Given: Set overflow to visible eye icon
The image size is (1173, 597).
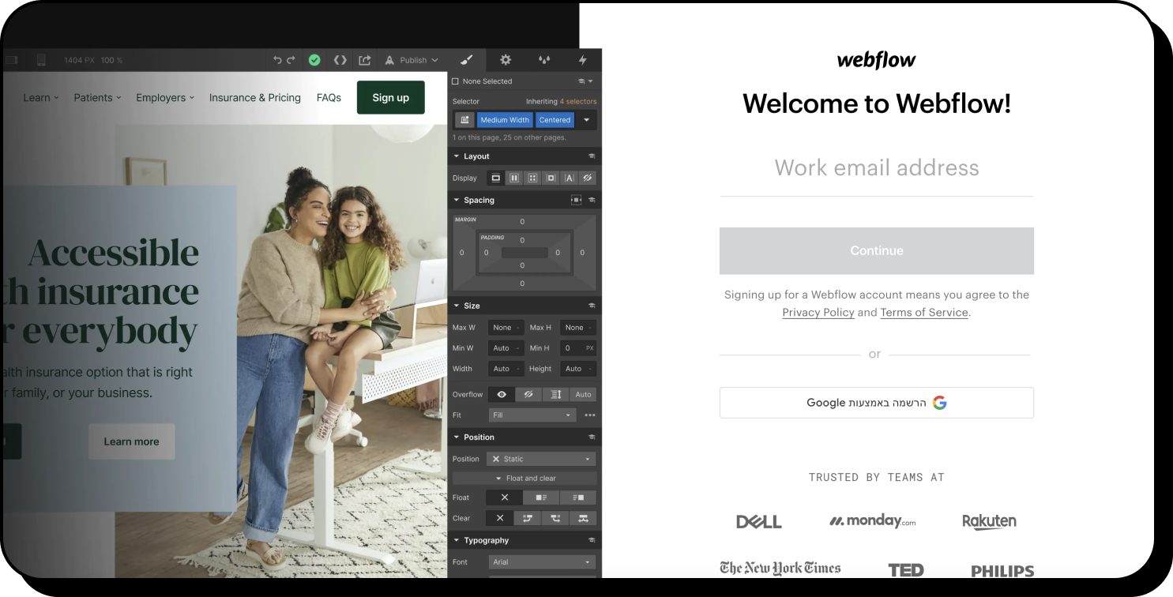Looking at the screenshot, I should click(501, 394).
